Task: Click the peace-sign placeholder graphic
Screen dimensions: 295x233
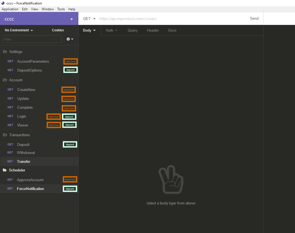Action: [x=171, y=179]
